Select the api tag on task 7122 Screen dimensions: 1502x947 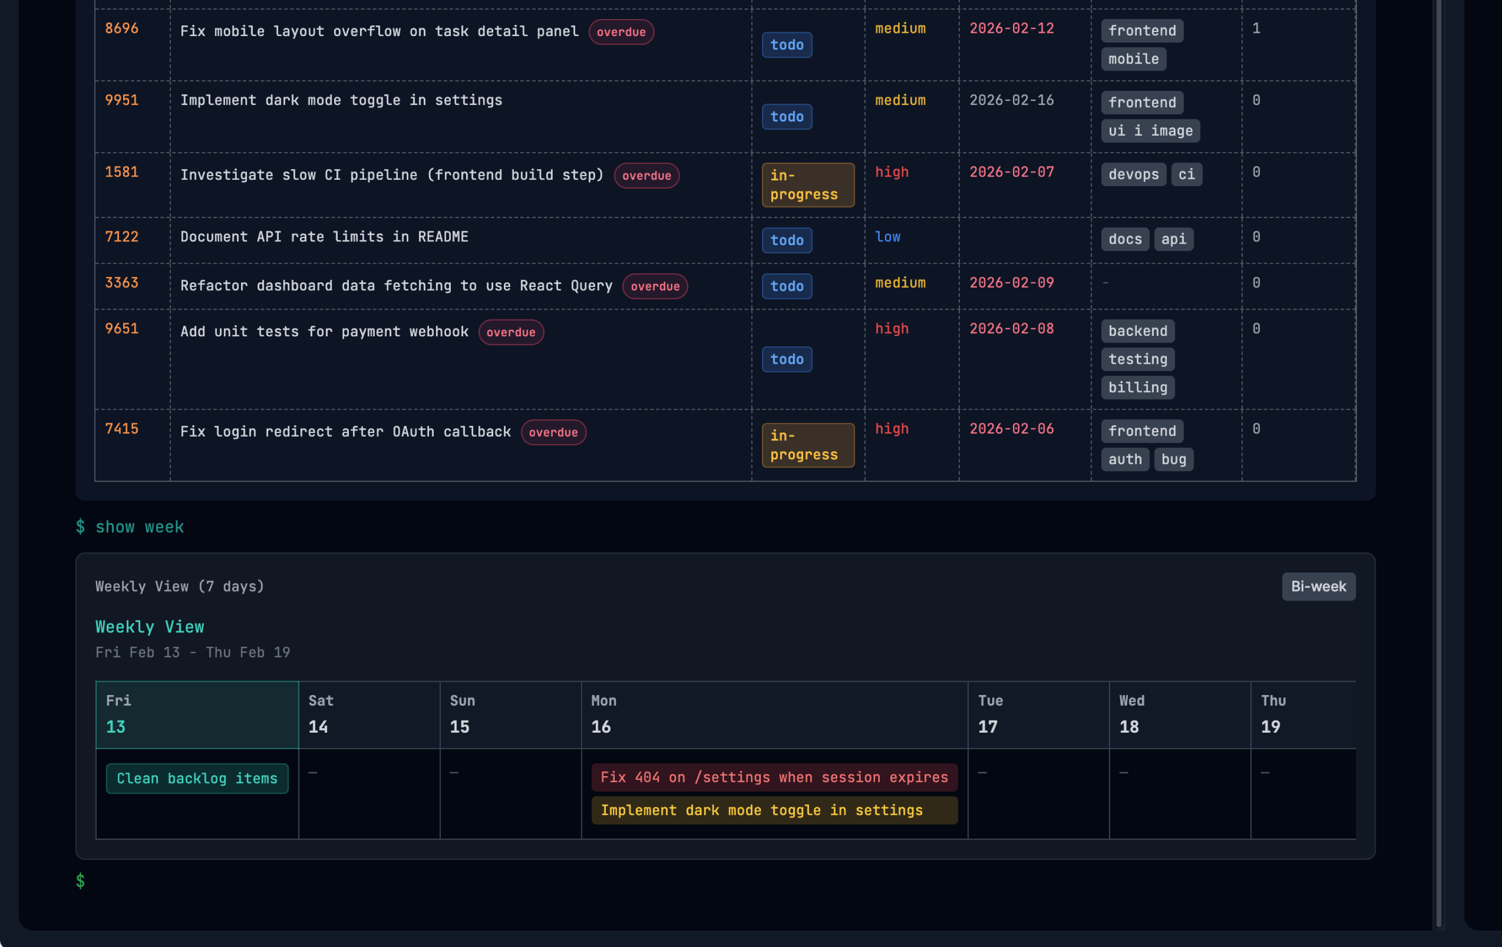pos(1174,239)
